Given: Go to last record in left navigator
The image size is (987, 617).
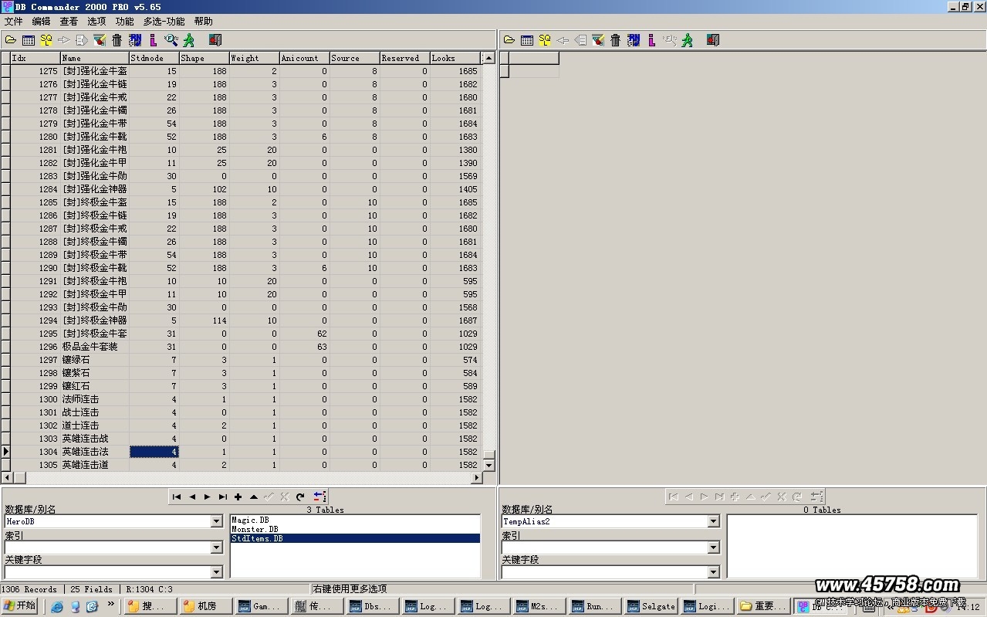Looking at the screenshot, I should coord(223,497).
